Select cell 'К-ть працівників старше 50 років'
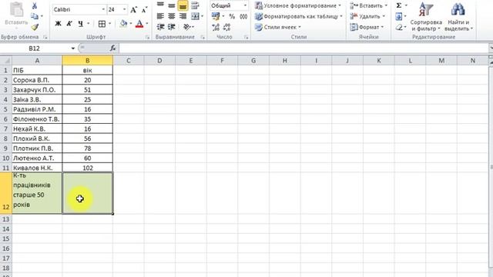493x277 pixels. tap(37, 193)
